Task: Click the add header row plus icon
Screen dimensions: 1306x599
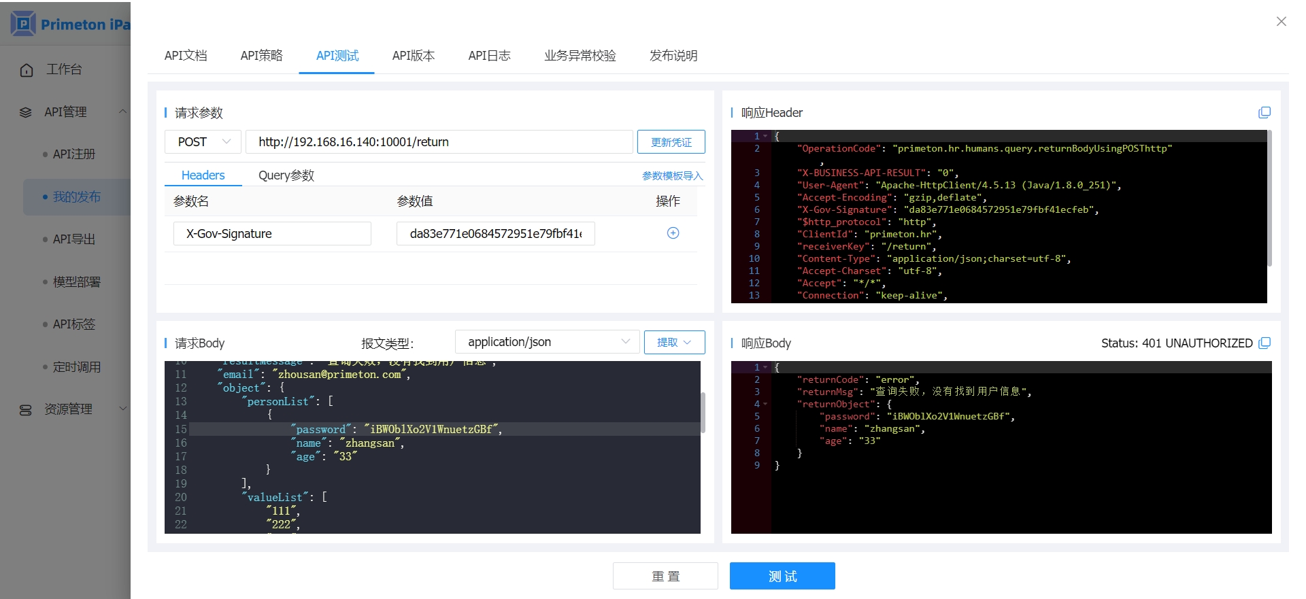Action: tap(673, 233)
